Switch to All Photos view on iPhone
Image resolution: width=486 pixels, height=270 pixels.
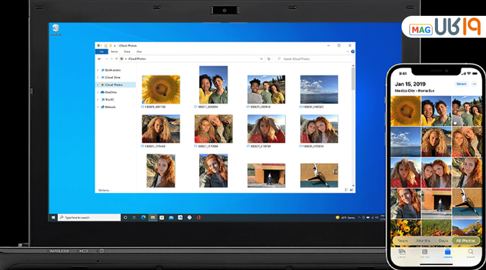click(x=465, y=241)
